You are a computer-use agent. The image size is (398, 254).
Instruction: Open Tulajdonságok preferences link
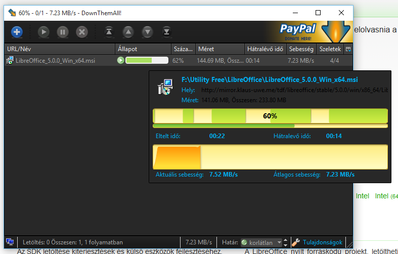coord(322,242)
